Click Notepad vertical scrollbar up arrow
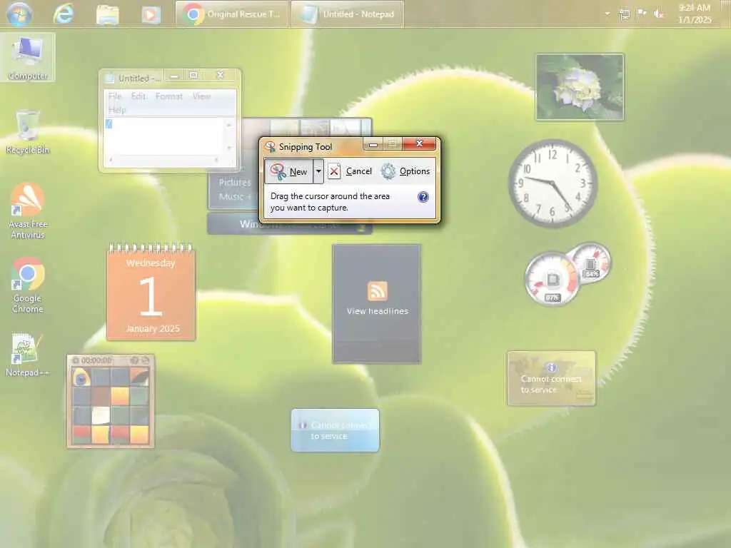Image resolution: width=731 pixels, height=548 pixels. point(229,124)
